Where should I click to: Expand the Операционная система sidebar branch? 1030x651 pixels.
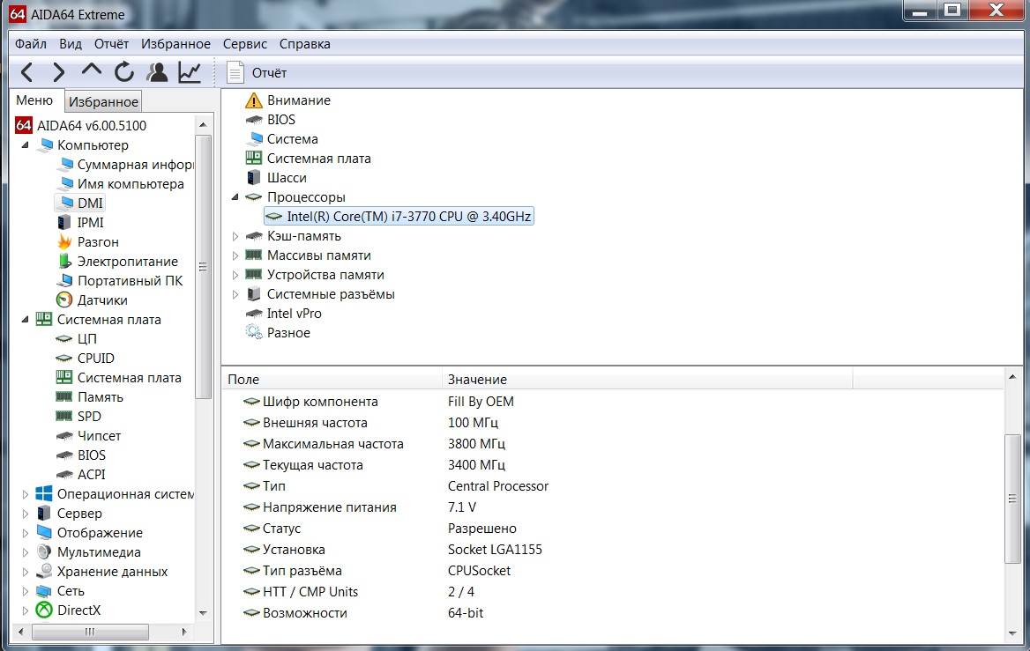pyautogui.click(x=25, y=494)
